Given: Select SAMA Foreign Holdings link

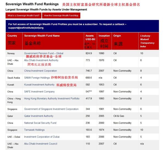Looking at the screenshot, I should 37,78.
